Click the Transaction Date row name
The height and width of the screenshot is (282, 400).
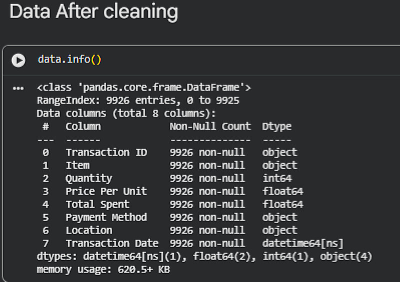(x=112, y=243)
